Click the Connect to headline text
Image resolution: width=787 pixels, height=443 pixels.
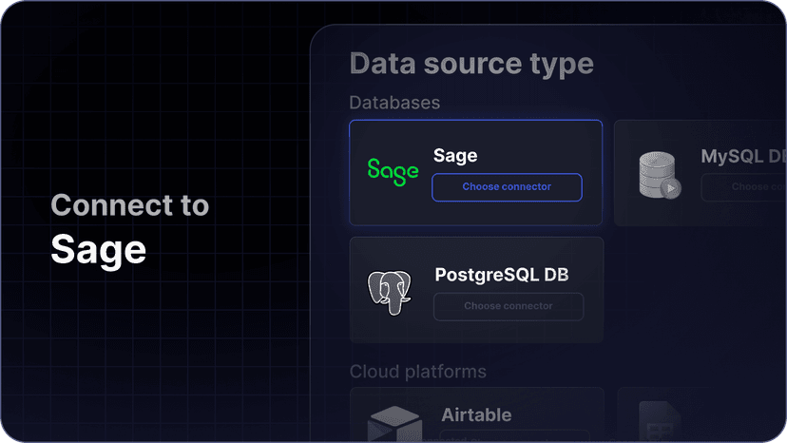(x=130, y=205)
